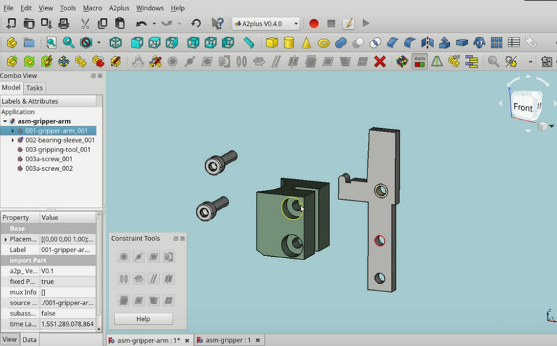Open the navigation cube dropdown menu
The width and height of the screenshot is (557, 346).
coord(551,126)
